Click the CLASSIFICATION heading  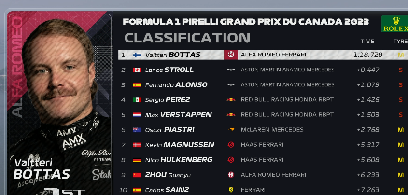click(187, 38)
